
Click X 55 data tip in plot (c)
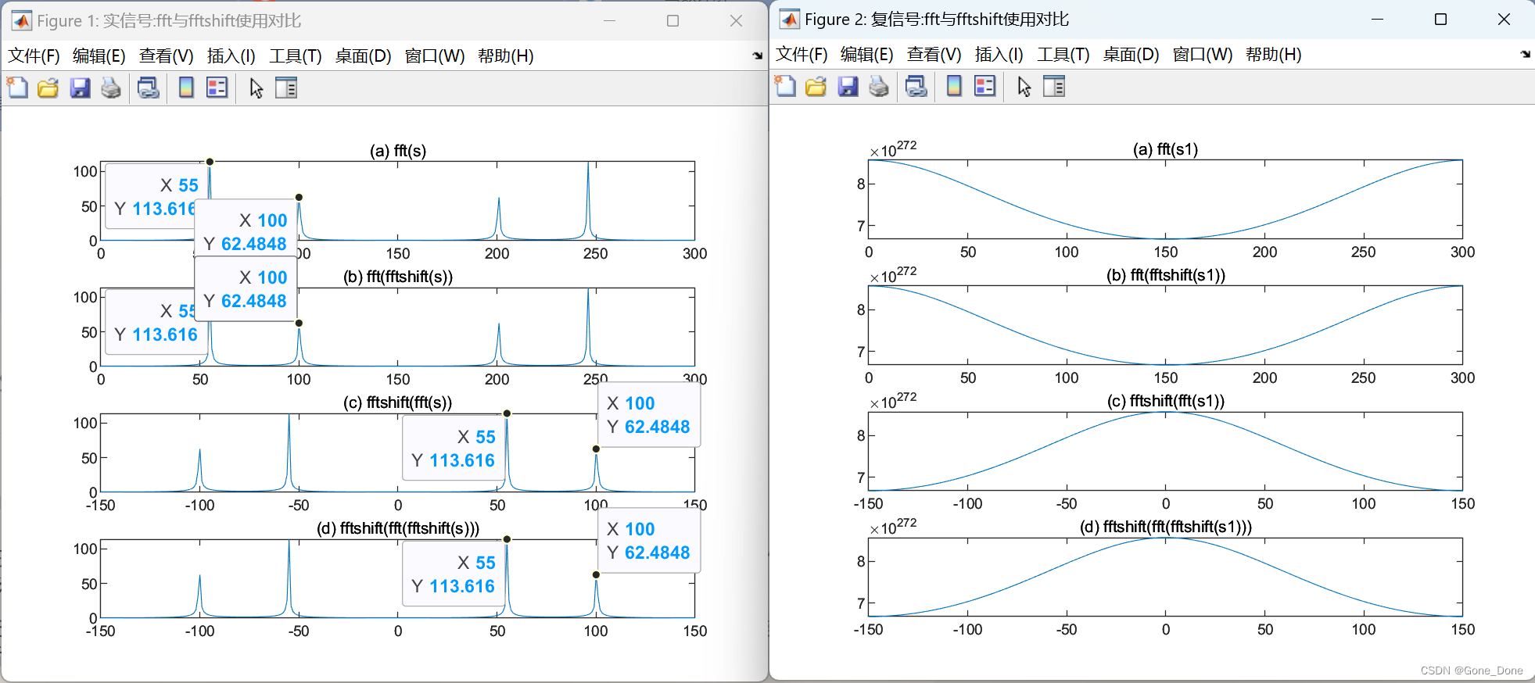tap(454, 449)
